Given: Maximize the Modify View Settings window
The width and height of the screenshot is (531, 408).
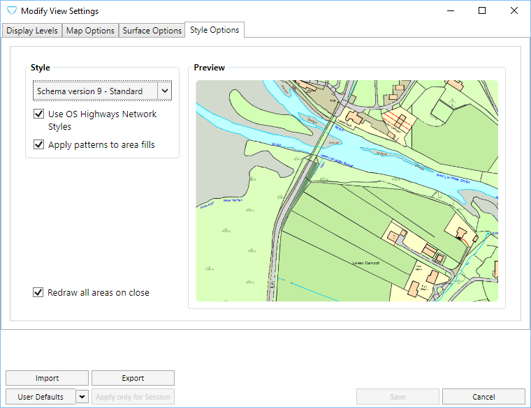Looking at the screenshot, I should coord(482,11).
